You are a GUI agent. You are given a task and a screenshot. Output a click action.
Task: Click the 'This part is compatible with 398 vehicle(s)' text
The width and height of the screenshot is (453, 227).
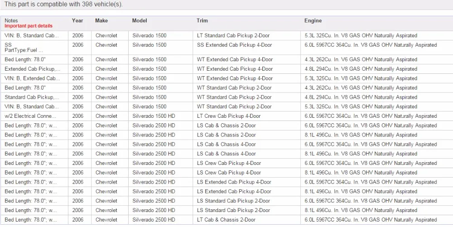tap(63, 4)
